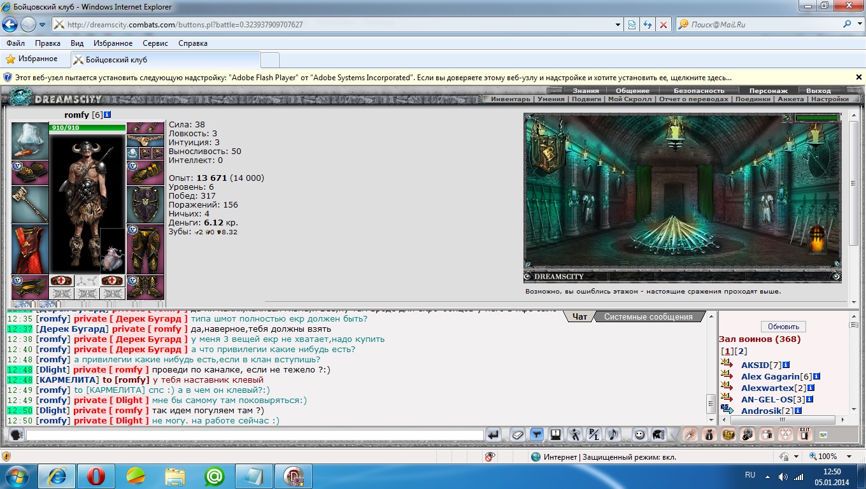Open the Персонаж menu
This screenshot has height=489, width=866.
tap(768, 90)
